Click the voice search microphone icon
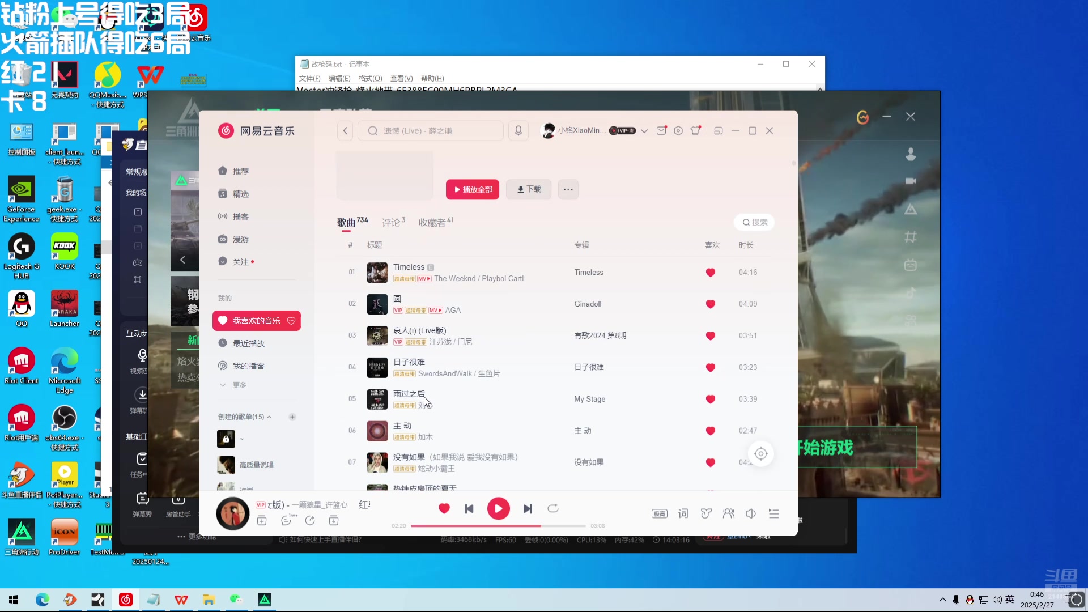The image size is (1088, 612). (x=518, y=131)
